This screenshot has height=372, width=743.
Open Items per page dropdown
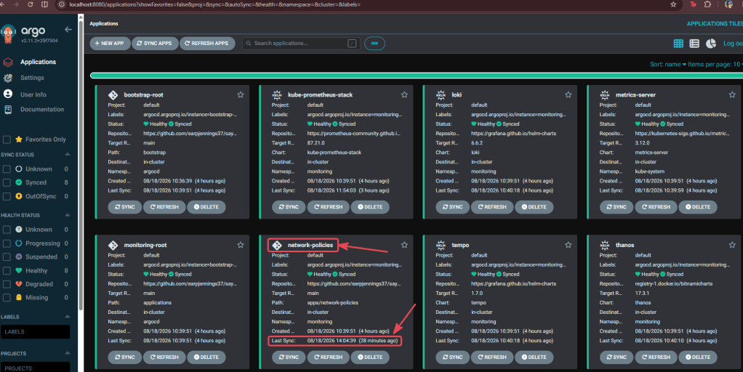(715, 65)
